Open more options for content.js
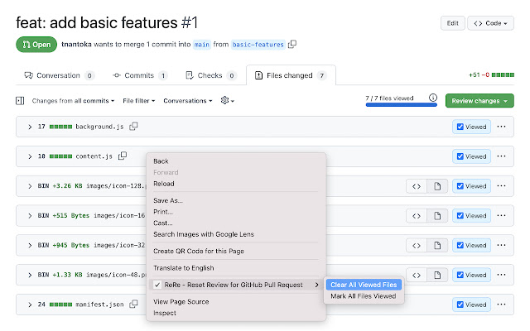 [x=502, y=156]
